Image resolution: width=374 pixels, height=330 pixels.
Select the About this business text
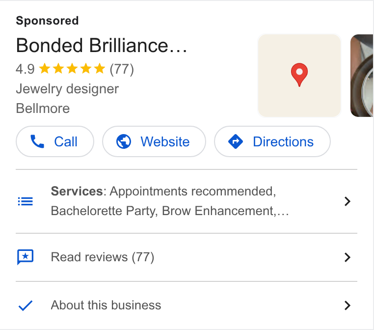106,305
